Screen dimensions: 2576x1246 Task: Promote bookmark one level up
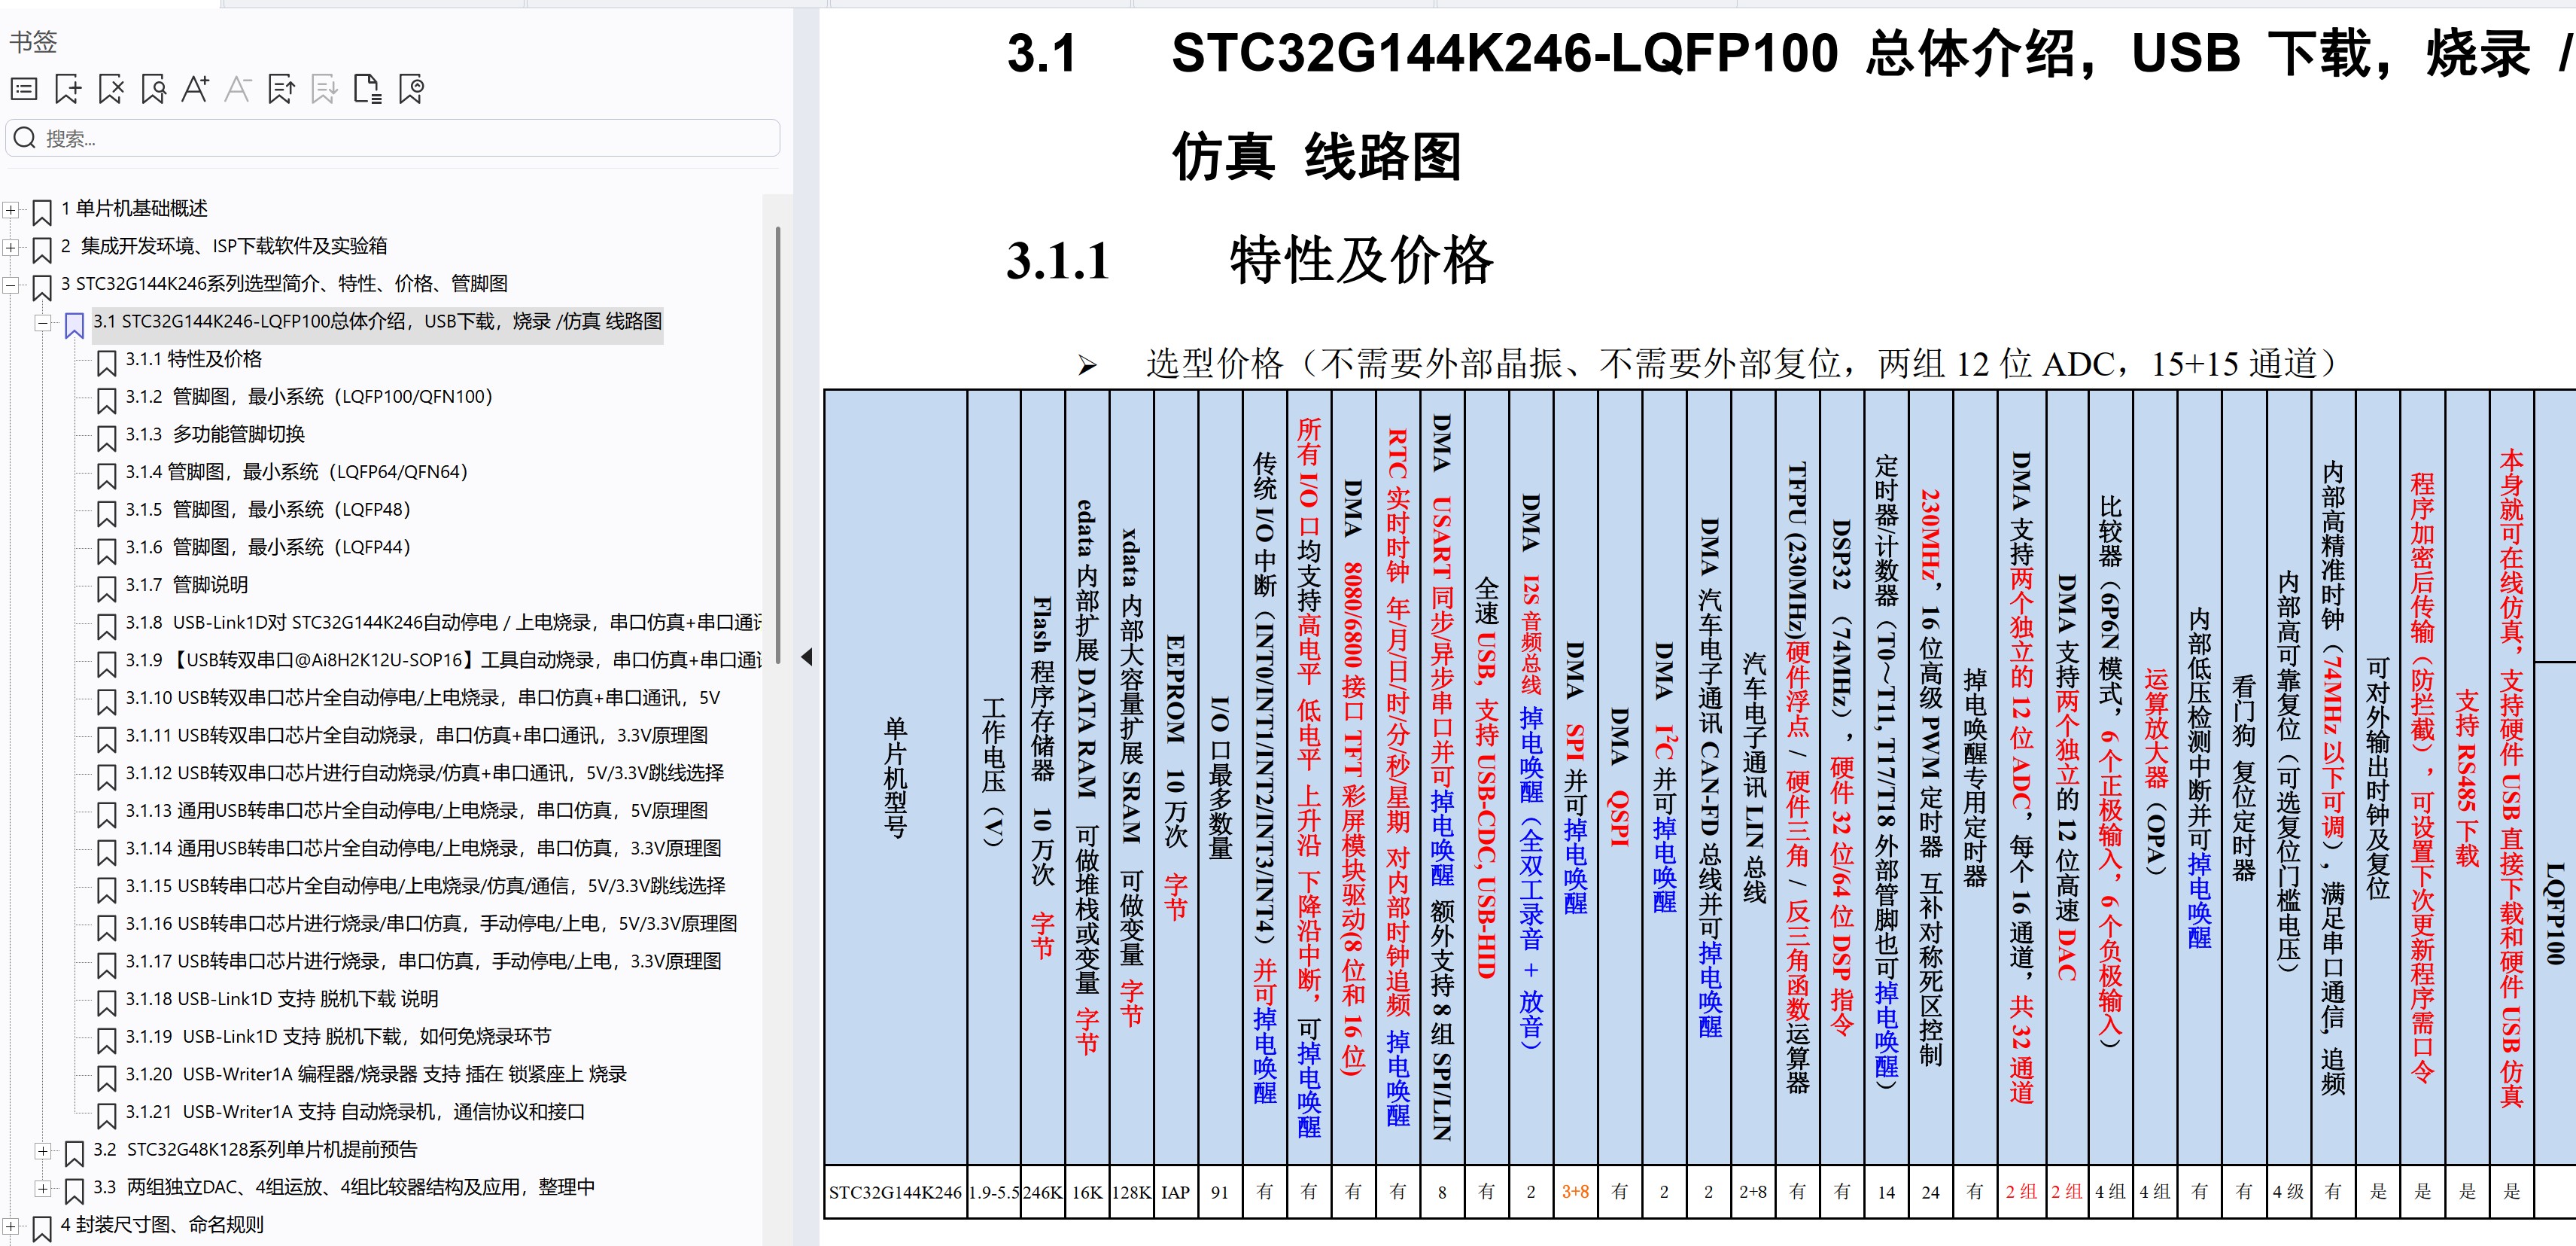pyautogui.click(x=281, y=88)
